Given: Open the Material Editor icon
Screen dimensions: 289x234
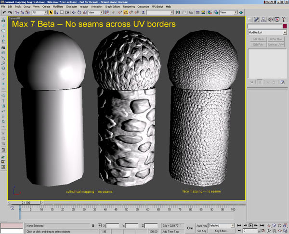Looking at the screenshot, I should (210, 12).
